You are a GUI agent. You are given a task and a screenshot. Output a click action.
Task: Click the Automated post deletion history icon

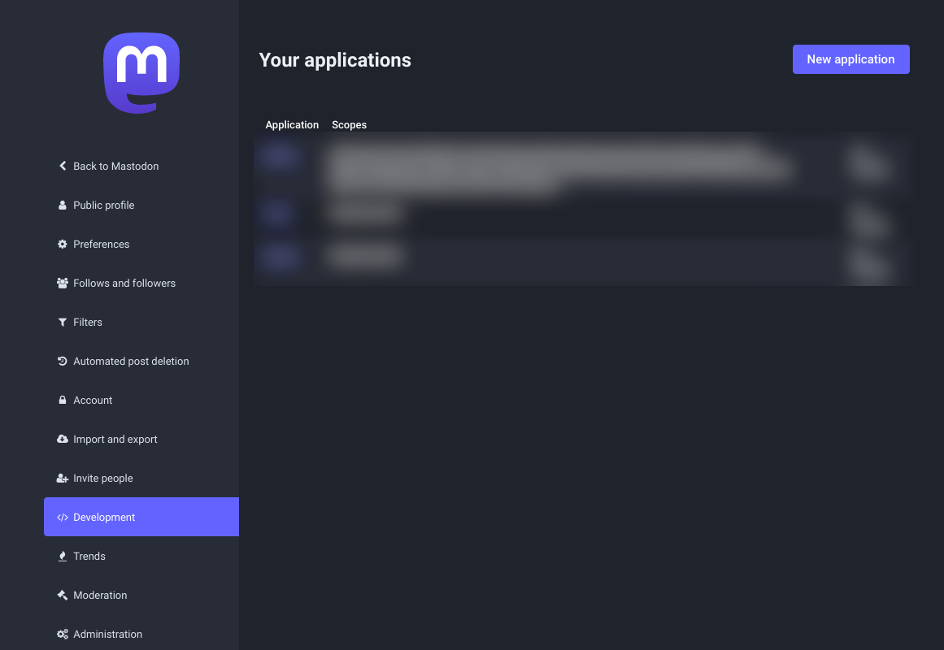[63, 362]
